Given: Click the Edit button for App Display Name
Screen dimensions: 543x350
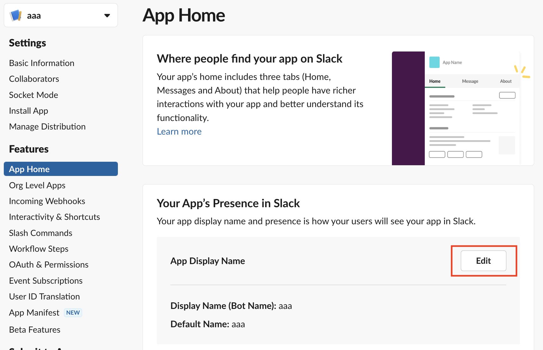Looking at the screenshot, I should [x=483, y=261].
